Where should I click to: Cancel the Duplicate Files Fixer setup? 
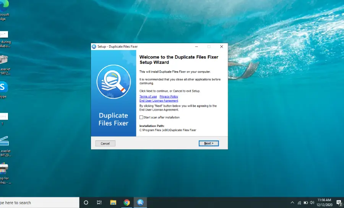click(x=105, y=143)
